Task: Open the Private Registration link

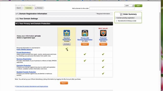Action: [23, 53]
